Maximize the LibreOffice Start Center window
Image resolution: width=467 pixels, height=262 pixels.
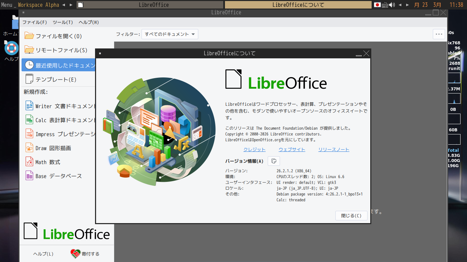(x=436, y=13)
